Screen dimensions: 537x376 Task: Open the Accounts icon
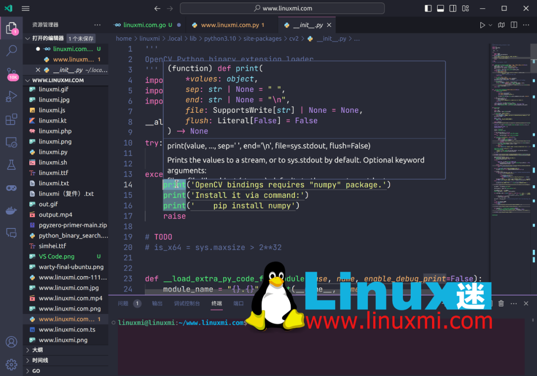[11, 342]
